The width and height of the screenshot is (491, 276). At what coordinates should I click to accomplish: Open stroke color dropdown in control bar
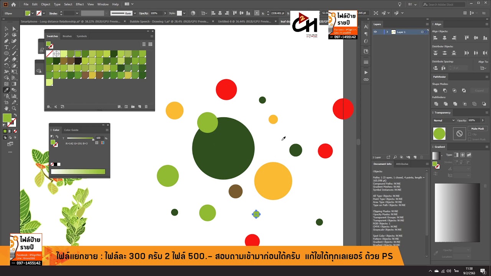tap(44, 13)
